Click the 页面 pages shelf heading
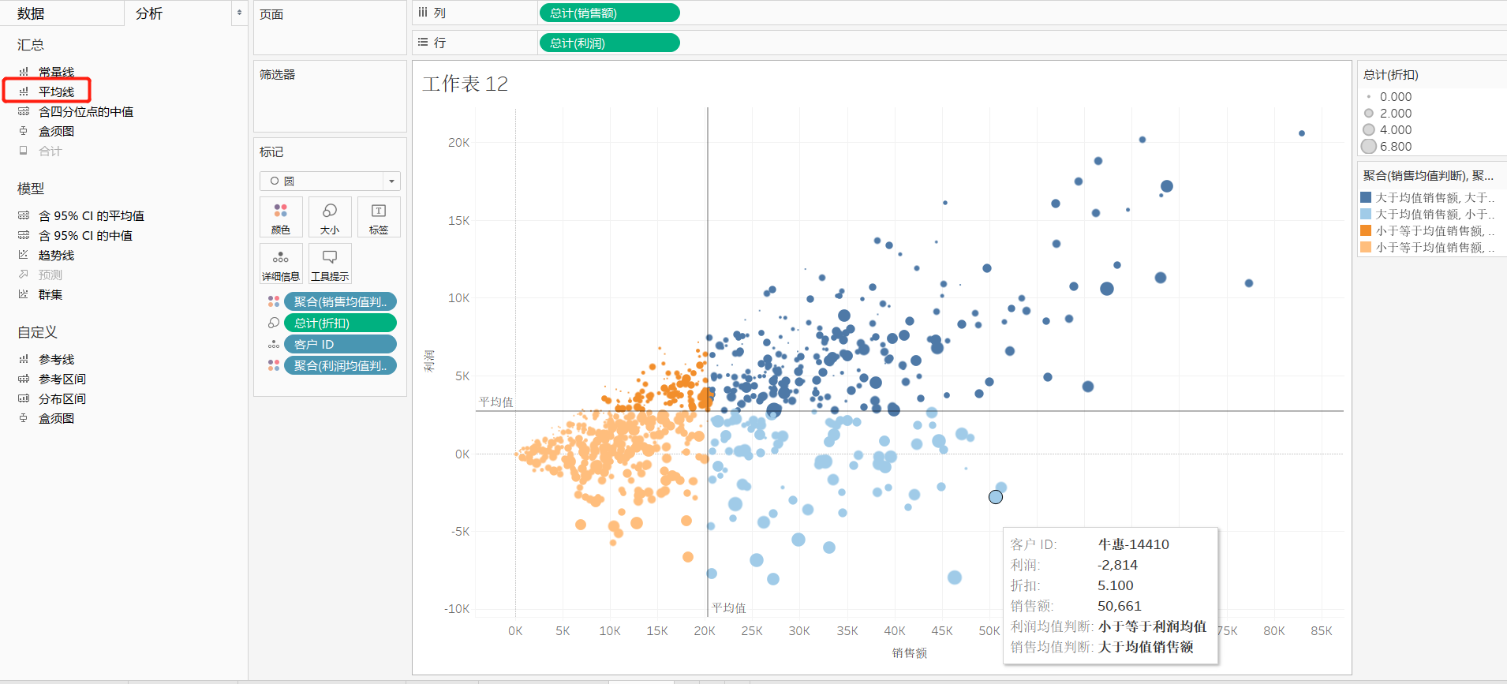Viewport: 1507px width, 684px height. pos(271,14)
